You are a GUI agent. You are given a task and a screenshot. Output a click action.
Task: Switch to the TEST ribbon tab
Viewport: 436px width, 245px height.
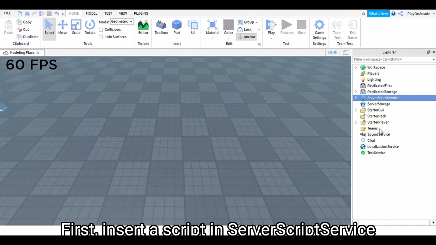point(108,14)
